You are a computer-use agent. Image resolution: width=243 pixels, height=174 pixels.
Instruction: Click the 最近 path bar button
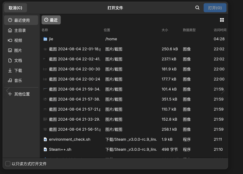click(51, 20)
